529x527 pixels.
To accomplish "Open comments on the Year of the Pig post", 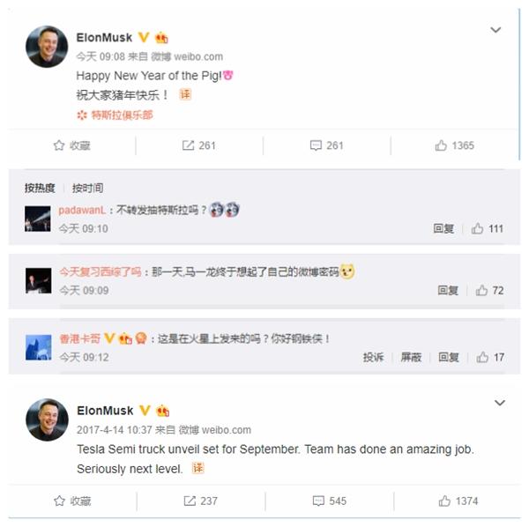I will [326, 145].
